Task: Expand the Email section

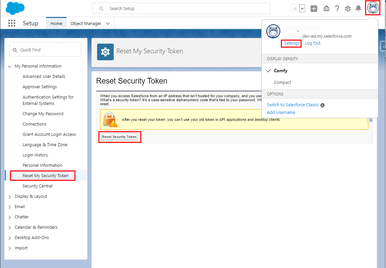Action: (x=10, y=207)
